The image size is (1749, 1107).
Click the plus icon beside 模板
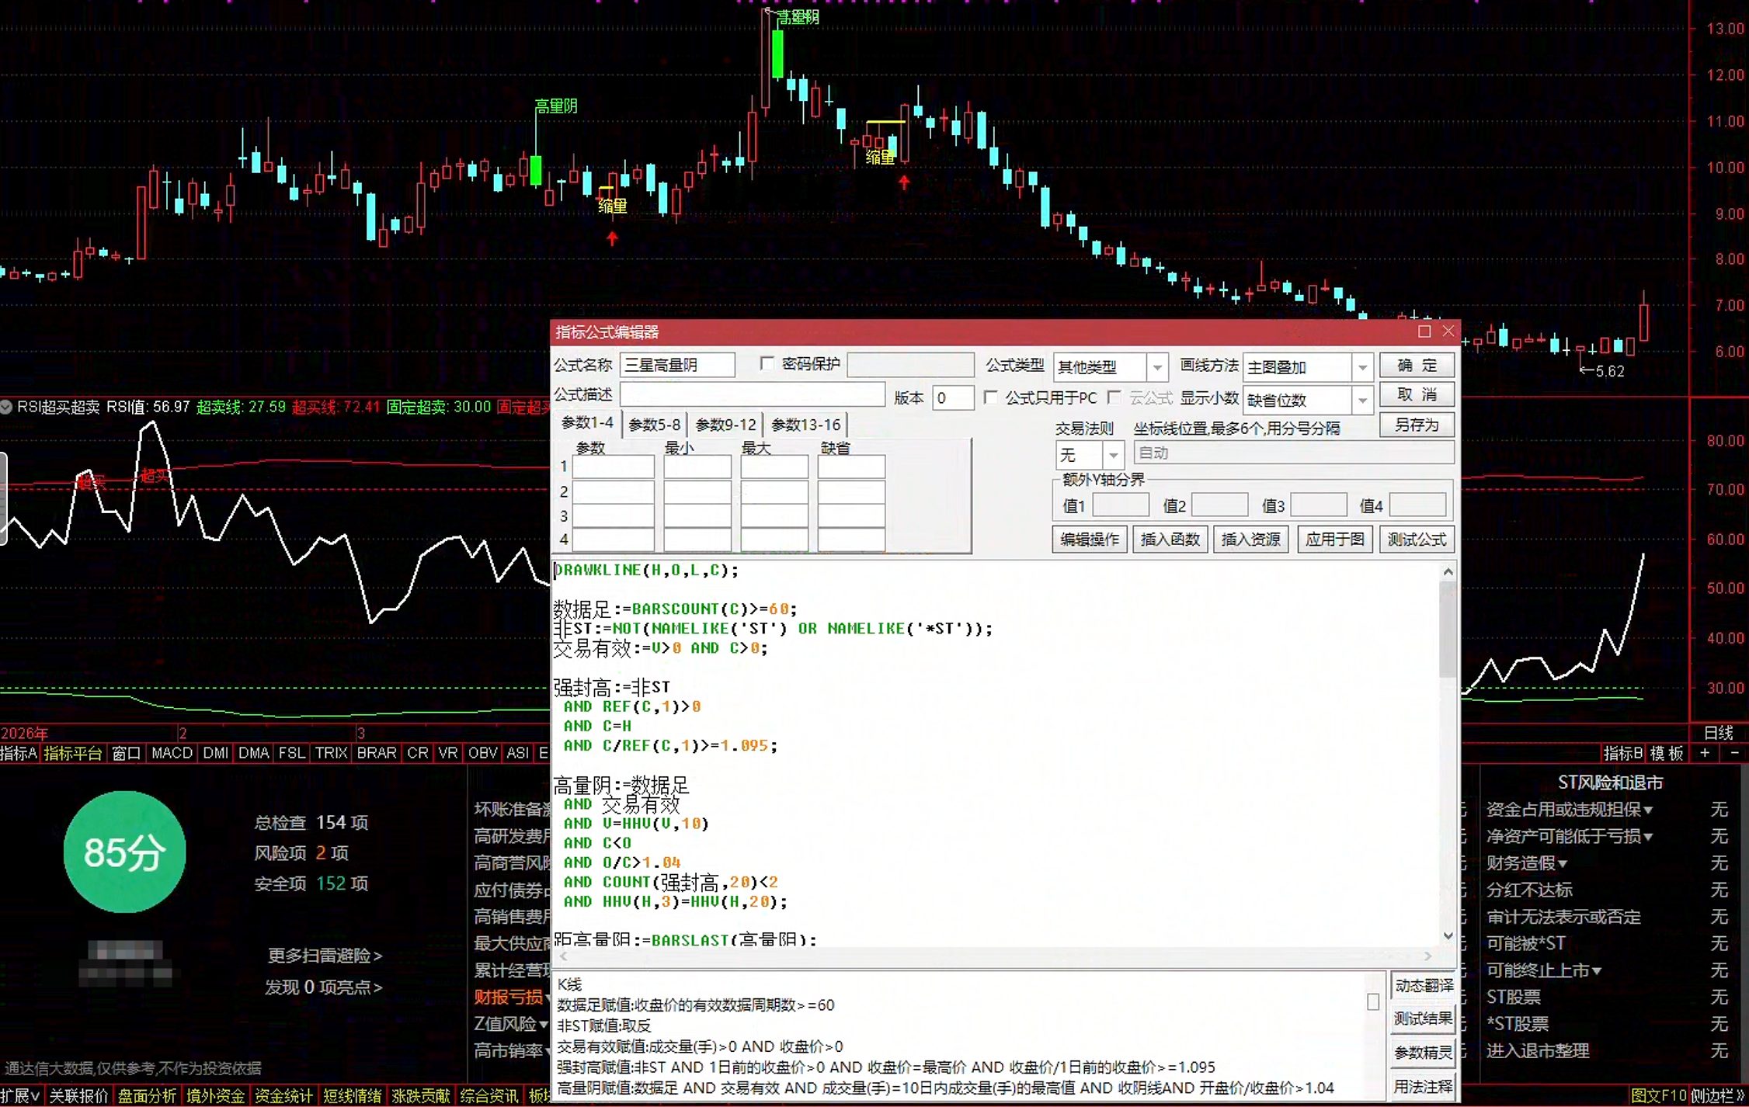coord(1705,753)
